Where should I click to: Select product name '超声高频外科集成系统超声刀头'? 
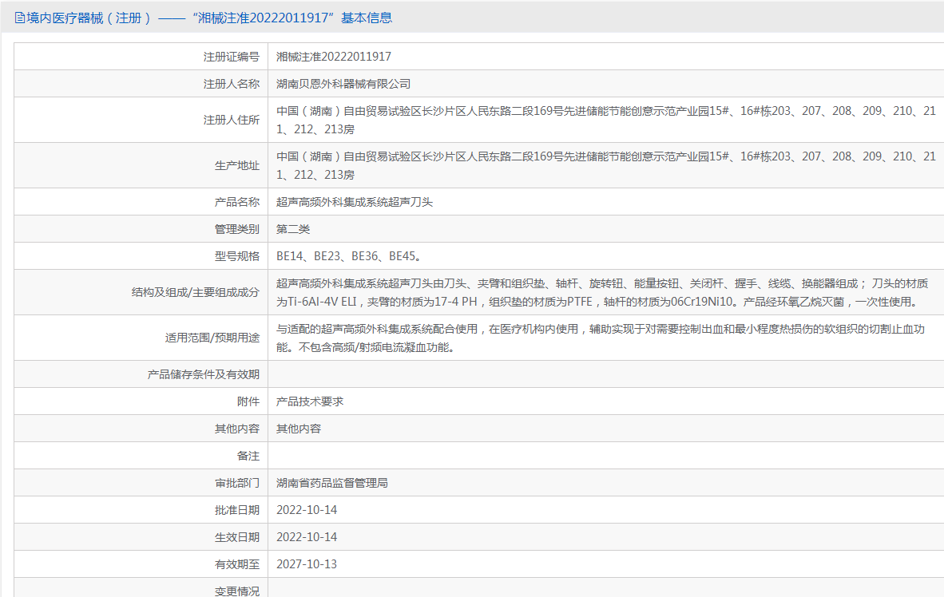[x=355, y=202]
